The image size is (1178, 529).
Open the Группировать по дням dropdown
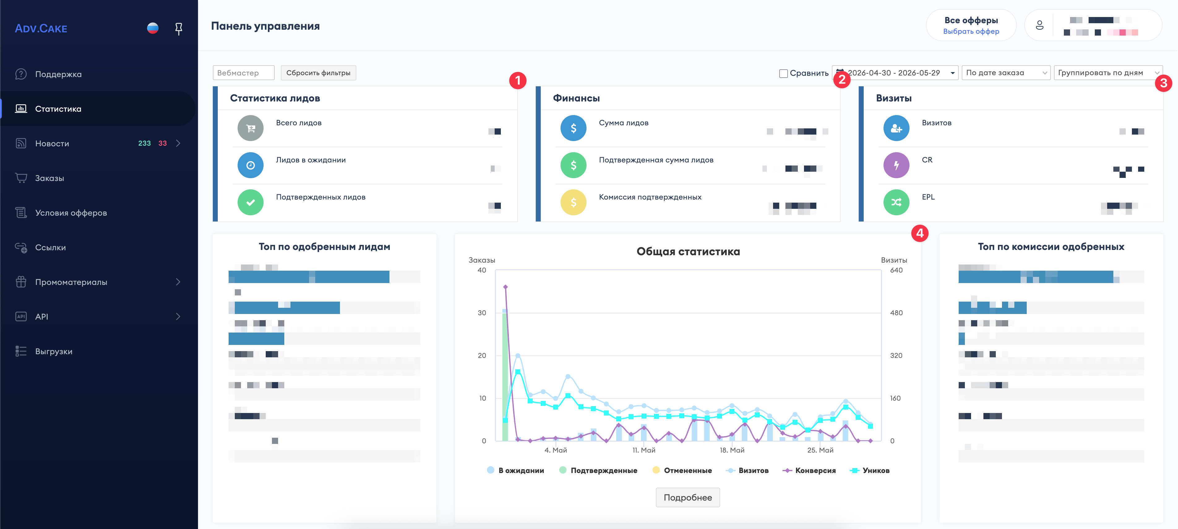pyautogui.click(x=1108, y=73)
